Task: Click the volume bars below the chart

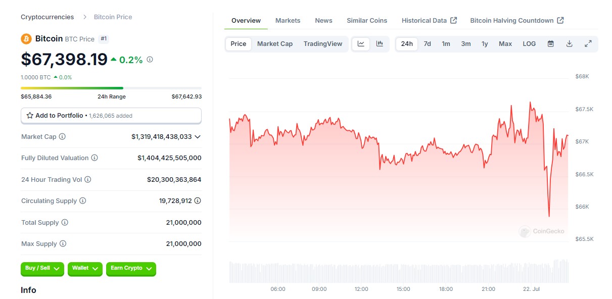Action: click(x=399, y=272)
